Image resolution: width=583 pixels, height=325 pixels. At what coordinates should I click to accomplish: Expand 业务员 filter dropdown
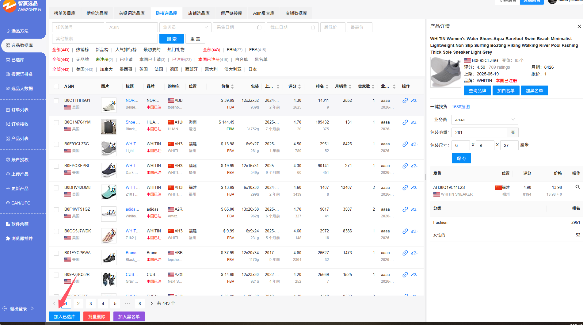coord(185,27)
